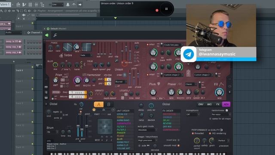Screen dimensions: 275x155
Task: Select part B tab
Action: click(x=109, y=104)
